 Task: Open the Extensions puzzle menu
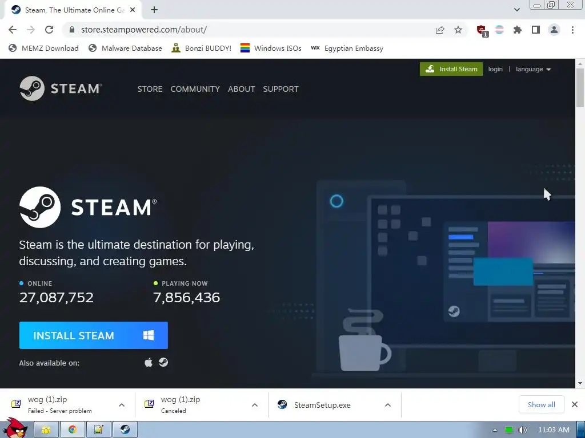518,30
